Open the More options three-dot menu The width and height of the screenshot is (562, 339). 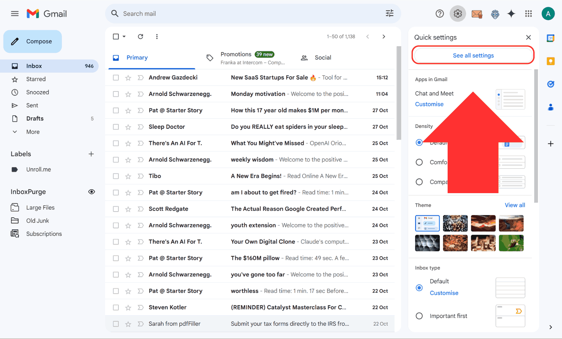157,36
